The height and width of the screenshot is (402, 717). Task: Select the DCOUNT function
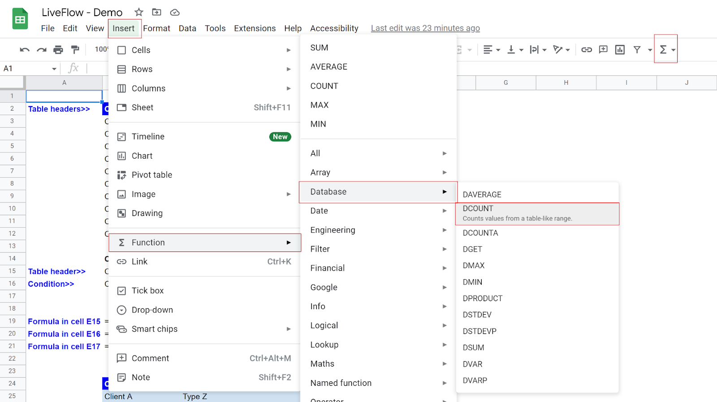point(537,214)
